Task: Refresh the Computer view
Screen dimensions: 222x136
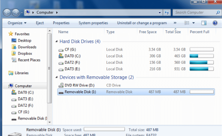Action: coord(167,13)
